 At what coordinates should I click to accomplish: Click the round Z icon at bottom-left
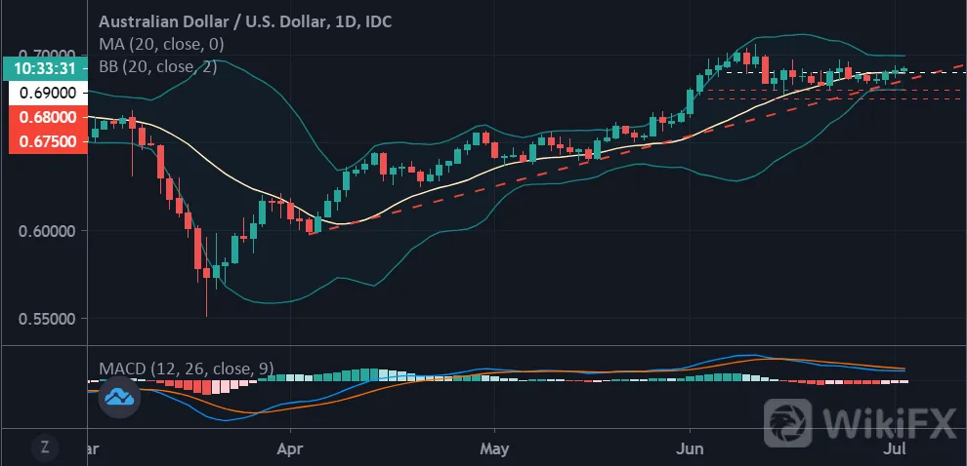tap(44, 447)
